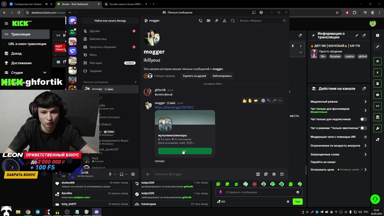Open more options for mogger's message
This screenshot has width=384, height=216.
click(280, 100)
